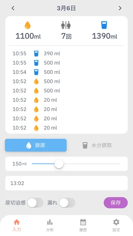This screenshot has width=133, height=236.
Task: Toggle the 漏れ switch
Action: [67, 203]
